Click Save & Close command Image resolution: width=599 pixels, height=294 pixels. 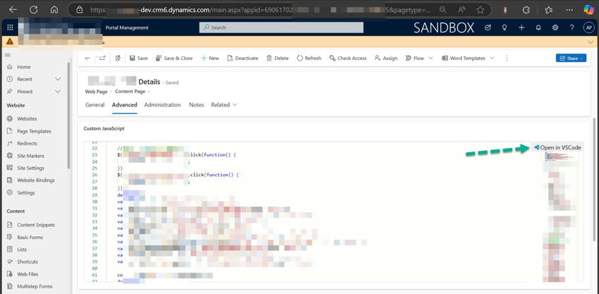point(174,59)
